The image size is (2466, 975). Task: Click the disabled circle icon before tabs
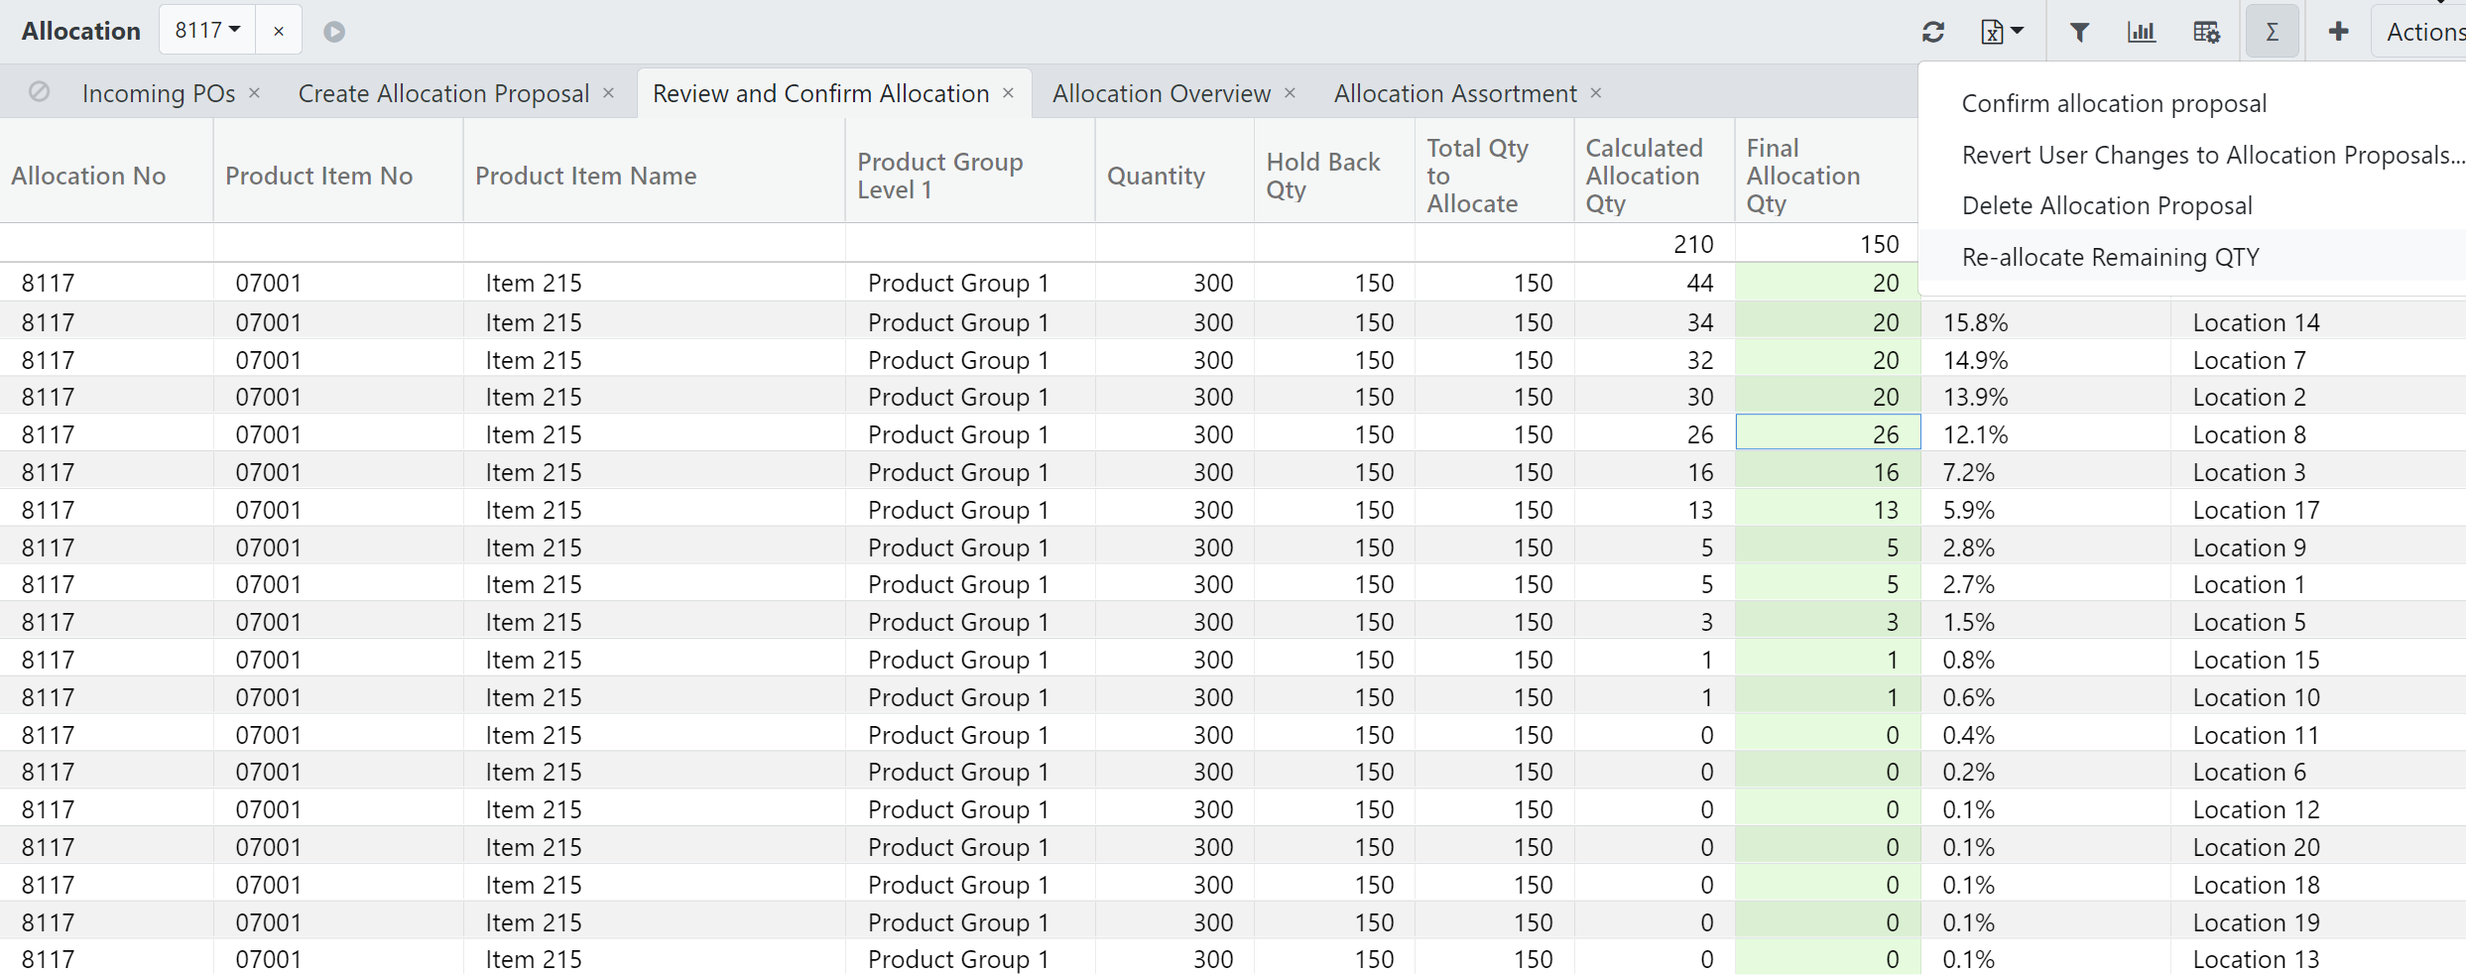40,92
